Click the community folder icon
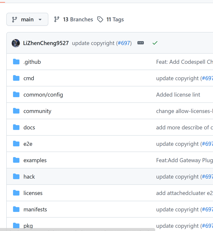Image resolution: width=213 pixels, height=231 pixels. (x=16, y=111)
